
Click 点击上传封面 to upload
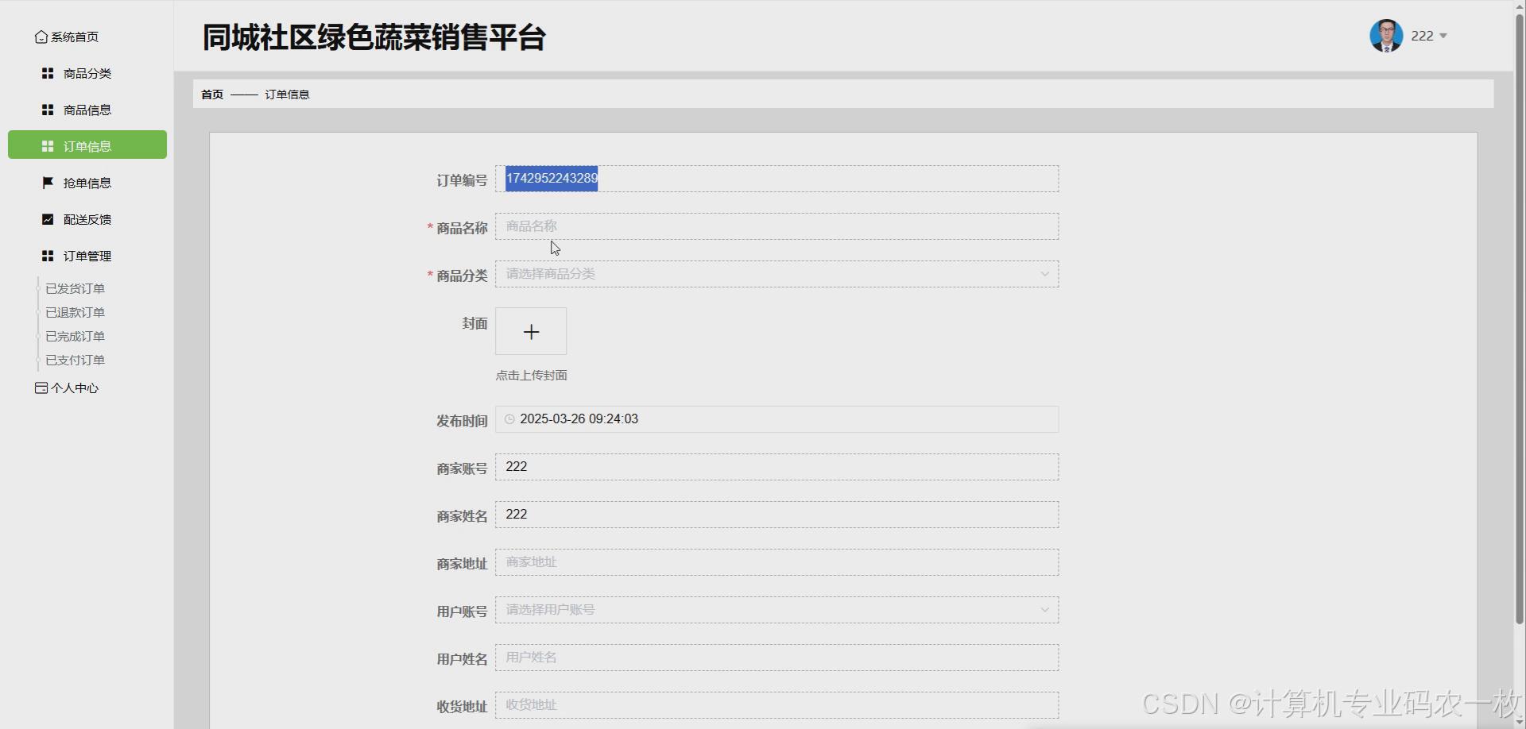[x=531, y=375]
